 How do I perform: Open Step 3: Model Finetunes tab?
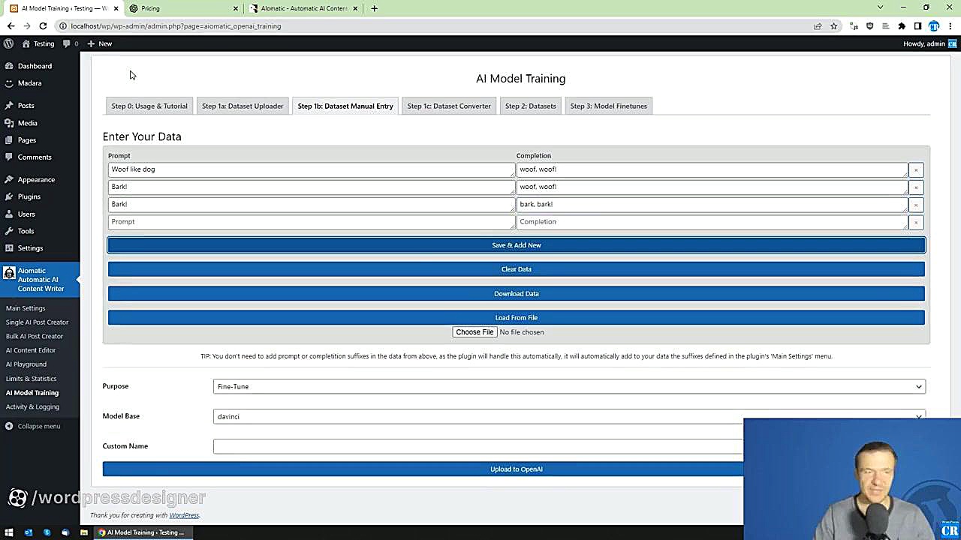(x=608, y=106)
